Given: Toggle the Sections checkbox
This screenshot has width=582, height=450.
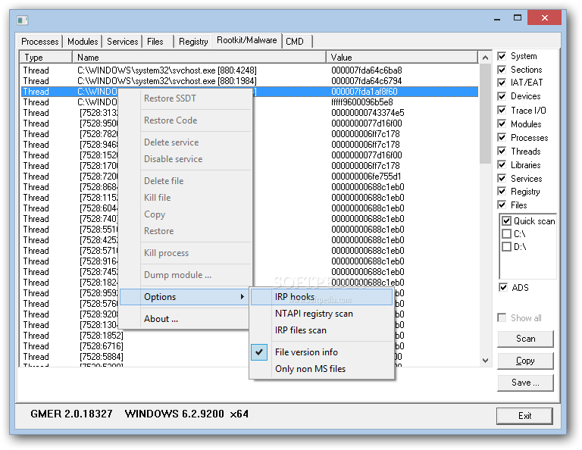Looking at the screenshot, I should (x=502, y=70).
